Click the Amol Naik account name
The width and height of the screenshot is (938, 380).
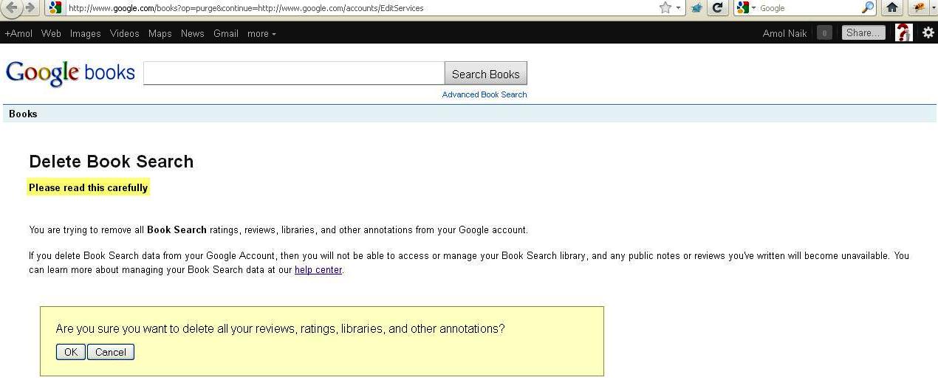(x=784, y=33)
